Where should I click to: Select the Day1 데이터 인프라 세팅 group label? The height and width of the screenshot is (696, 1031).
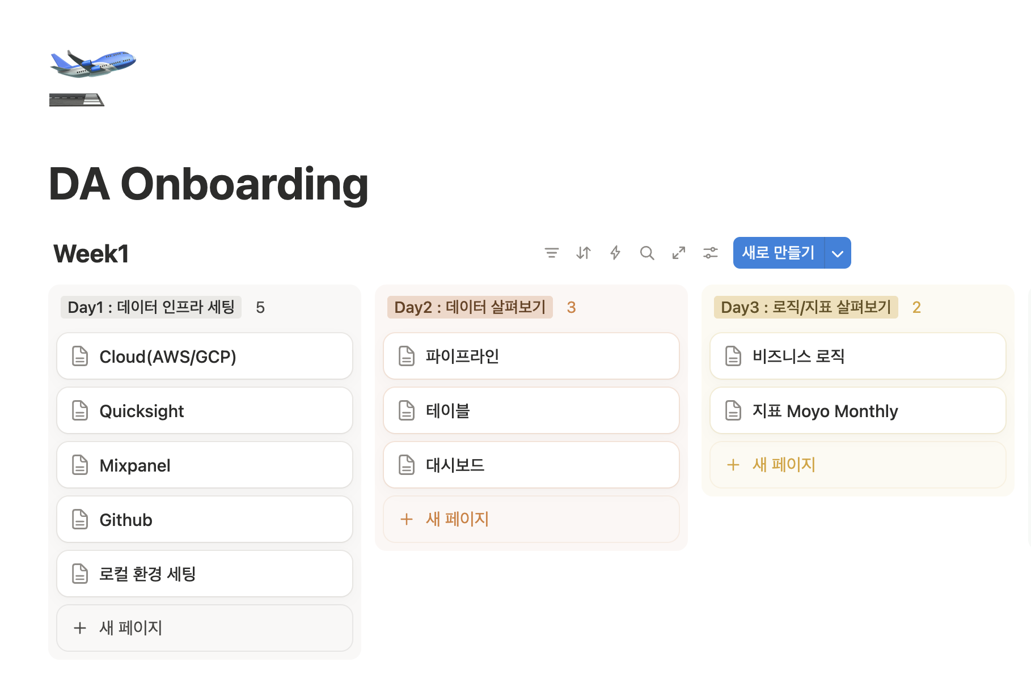151,307
